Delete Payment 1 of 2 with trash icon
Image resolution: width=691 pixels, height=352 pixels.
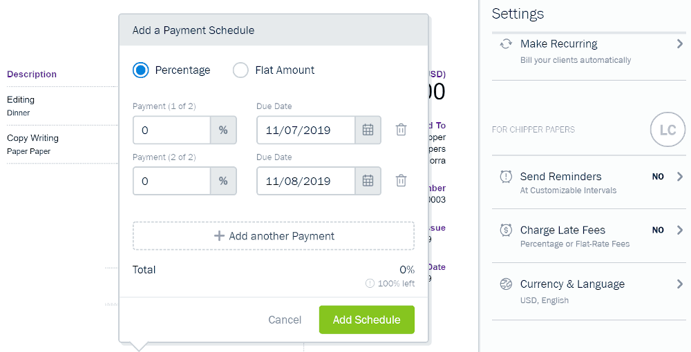(401, 130)
